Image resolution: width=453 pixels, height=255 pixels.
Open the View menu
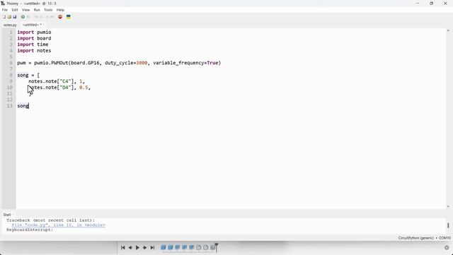(x=25, y=10)
